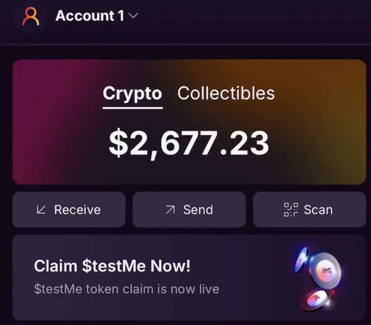Image resolution: width=371 pixels, height=325 pixels.
Task: Click the $2,677.23 balance amount
Action: 189,144
